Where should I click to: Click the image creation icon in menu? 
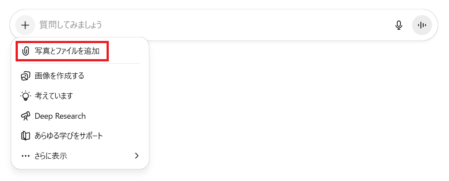coord(25,76)
